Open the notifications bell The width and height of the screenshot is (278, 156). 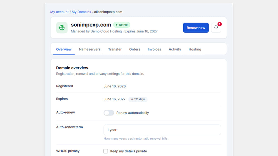click(216, 28)
